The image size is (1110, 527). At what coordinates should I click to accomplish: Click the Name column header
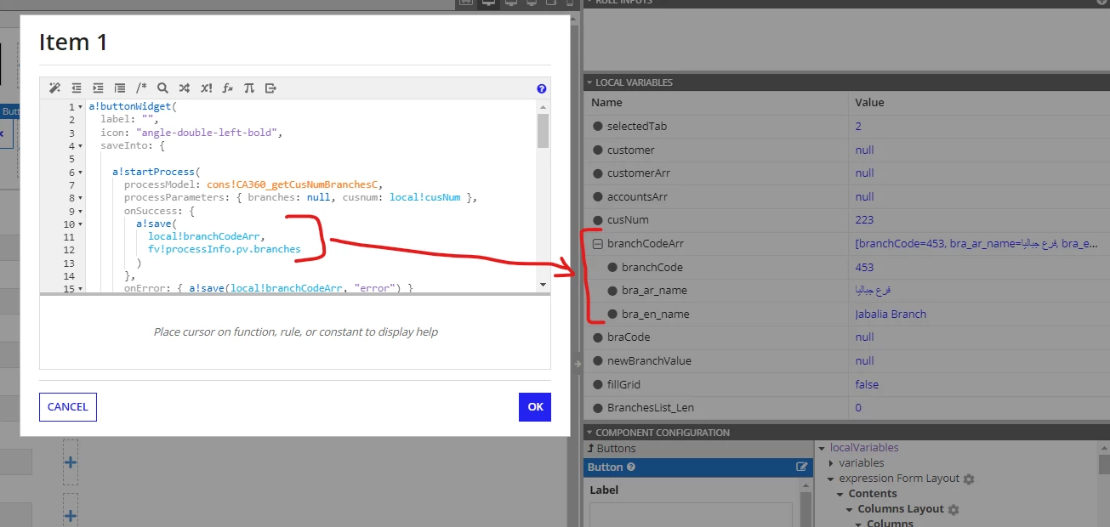coord(606,102)
